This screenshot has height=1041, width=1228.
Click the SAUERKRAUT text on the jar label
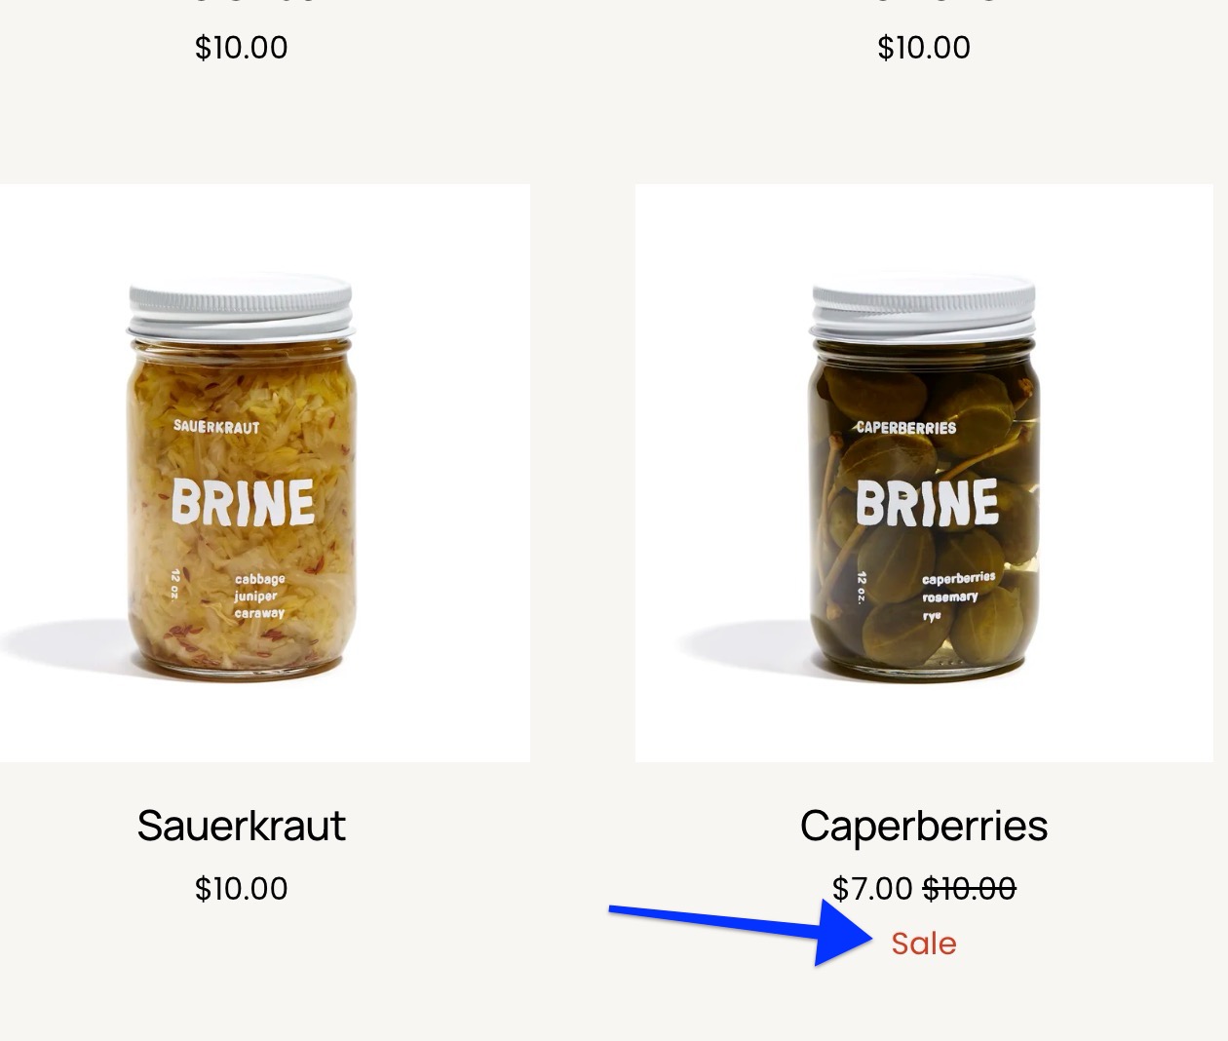(216, 425)
